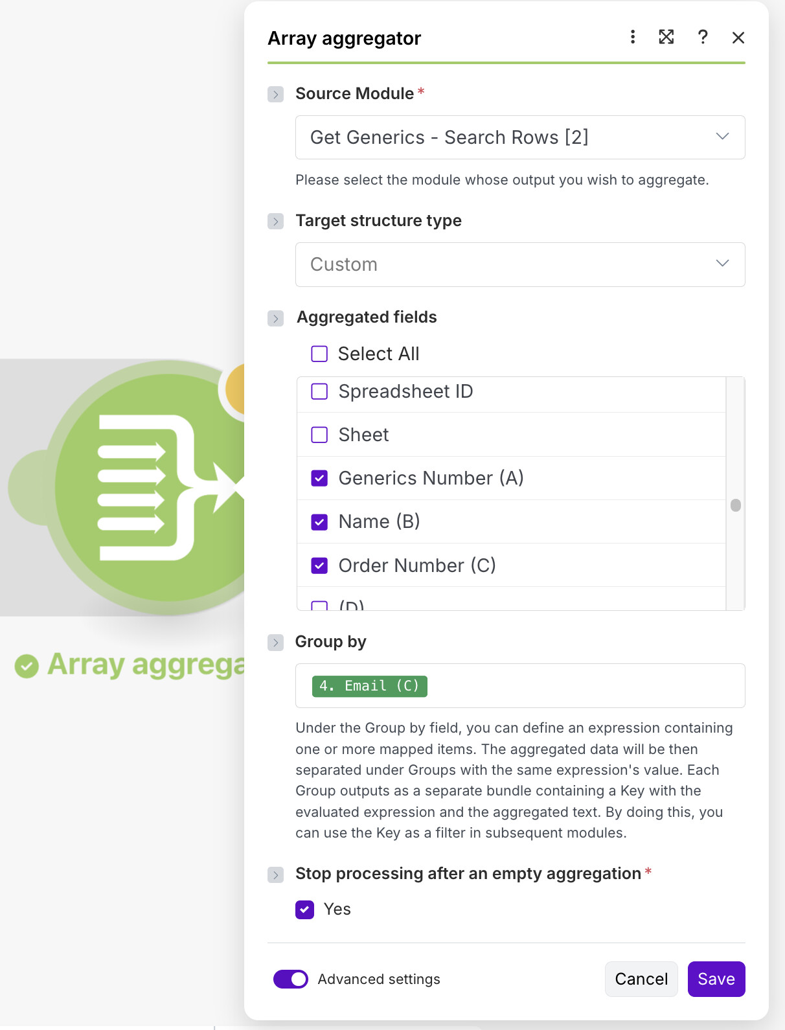Click the Save button

coord(716,979)
